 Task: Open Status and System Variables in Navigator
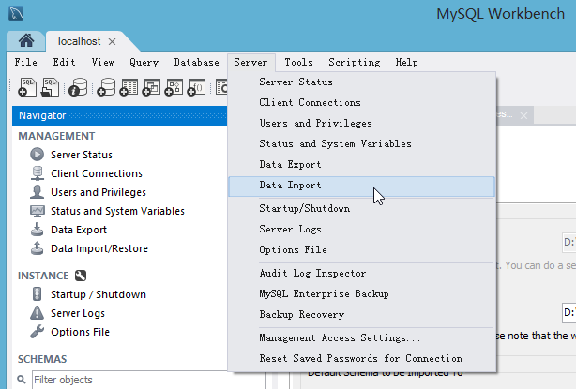[117, 211]
